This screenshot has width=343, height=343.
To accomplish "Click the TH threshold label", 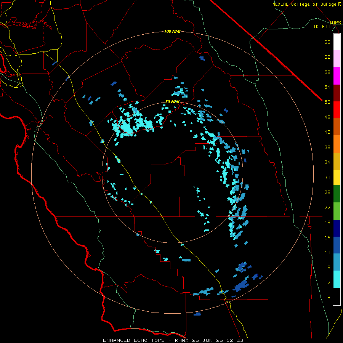I will (327, 298).
